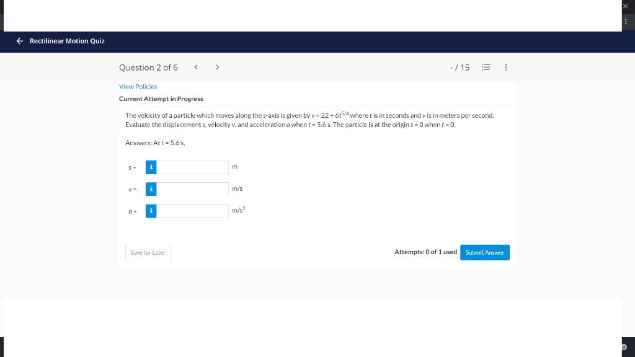Click the '- / 15' score text
This screenshot has height=357, width=635.
click(460, 68)
